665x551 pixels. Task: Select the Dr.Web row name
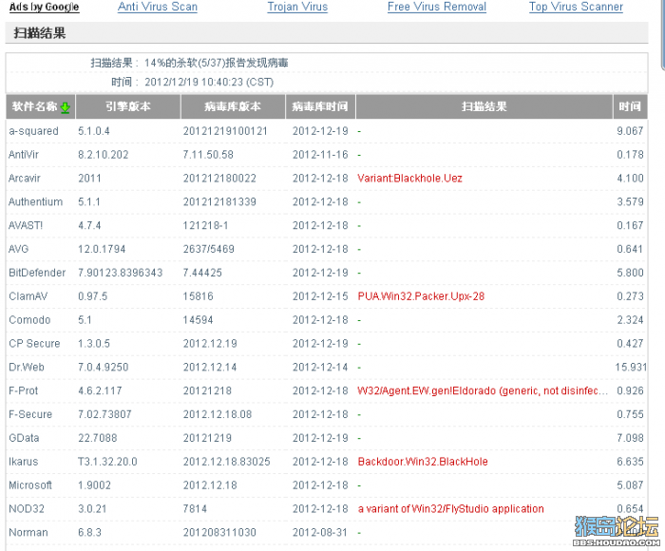coord(27,367)
